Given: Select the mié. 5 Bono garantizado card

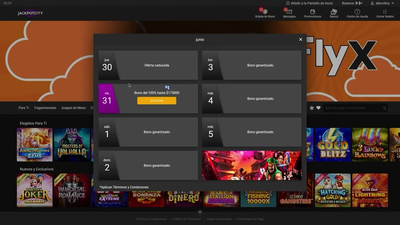Looking at the screenshot, I should pos(252,132).
